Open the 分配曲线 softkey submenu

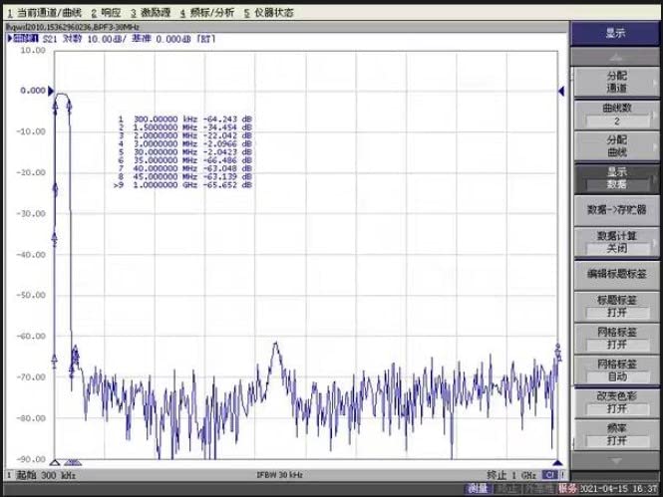[x=616, y=146]
